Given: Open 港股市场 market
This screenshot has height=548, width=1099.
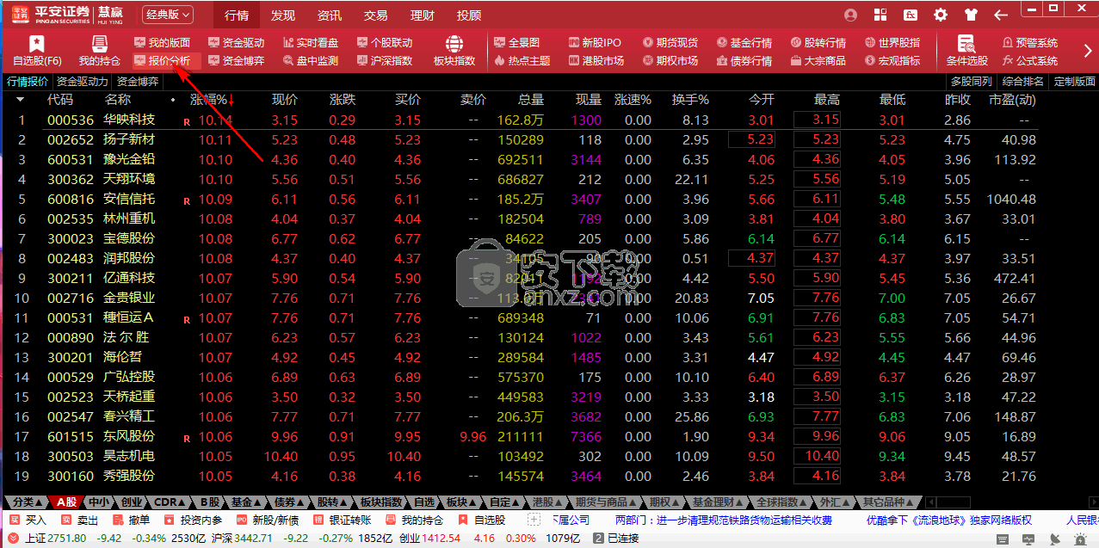Looking at the screenshot, I should click(596, 61).
